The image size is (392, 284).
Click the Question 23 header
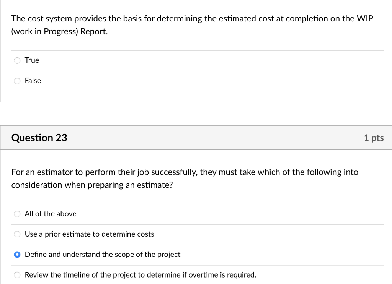click(39, 138)
